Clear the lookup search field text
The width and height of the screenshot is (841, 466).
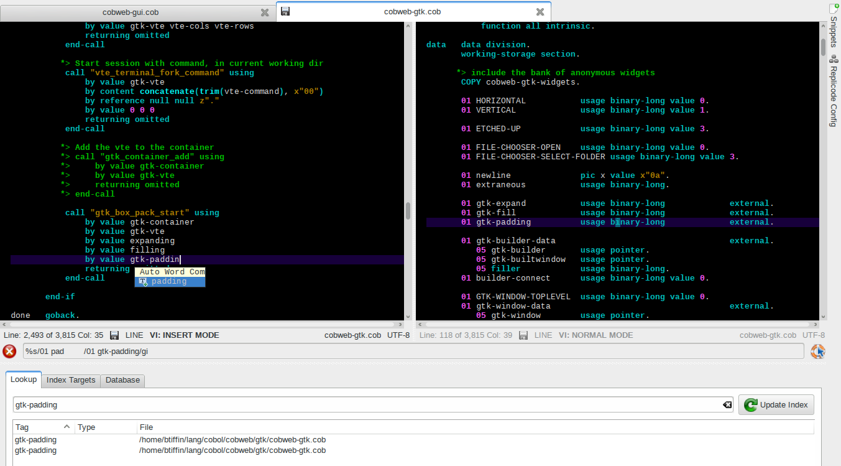(727, 405)
